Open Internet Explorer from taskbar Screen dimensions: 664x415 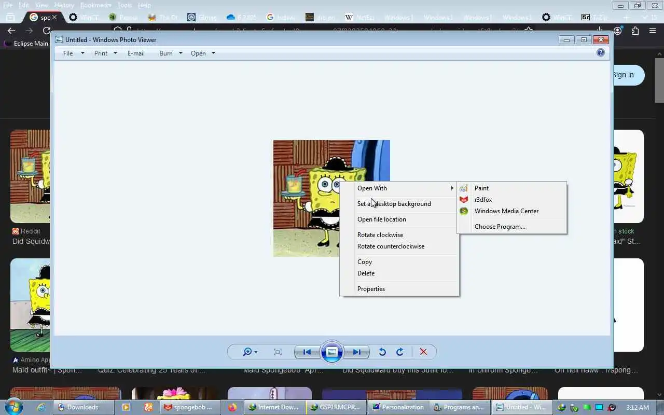tap(41, 407)
